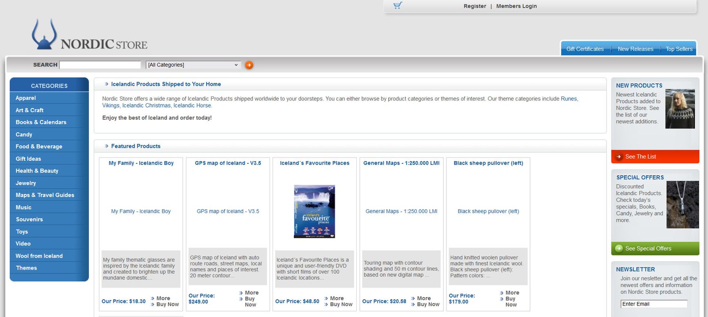Click inside the search text field
The image size is (708, 317).
[100, 65]
